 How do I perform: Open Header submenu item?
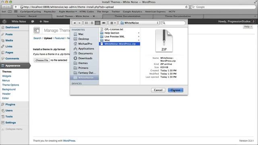6,94
